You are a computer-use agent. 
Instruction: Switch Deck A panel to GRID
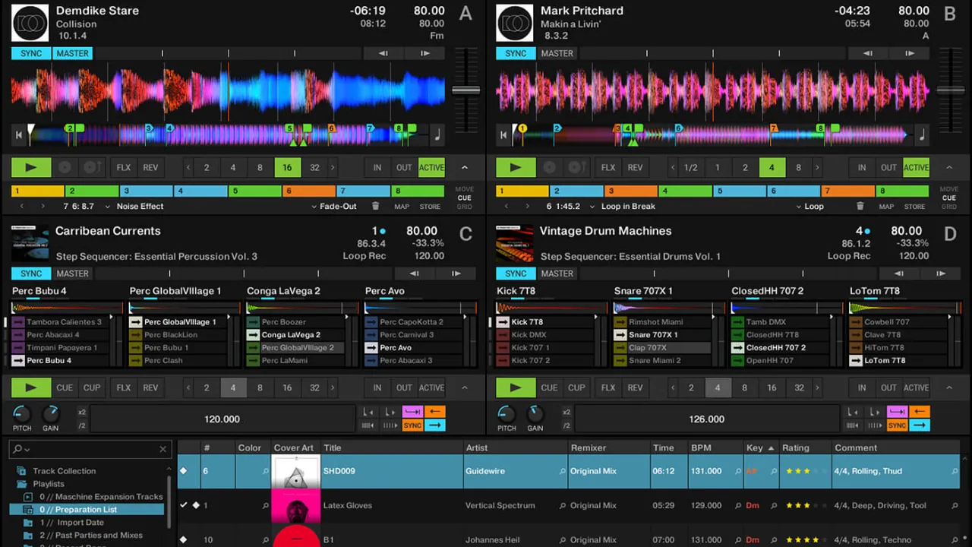pyautogui.click(x=464, y=206)
